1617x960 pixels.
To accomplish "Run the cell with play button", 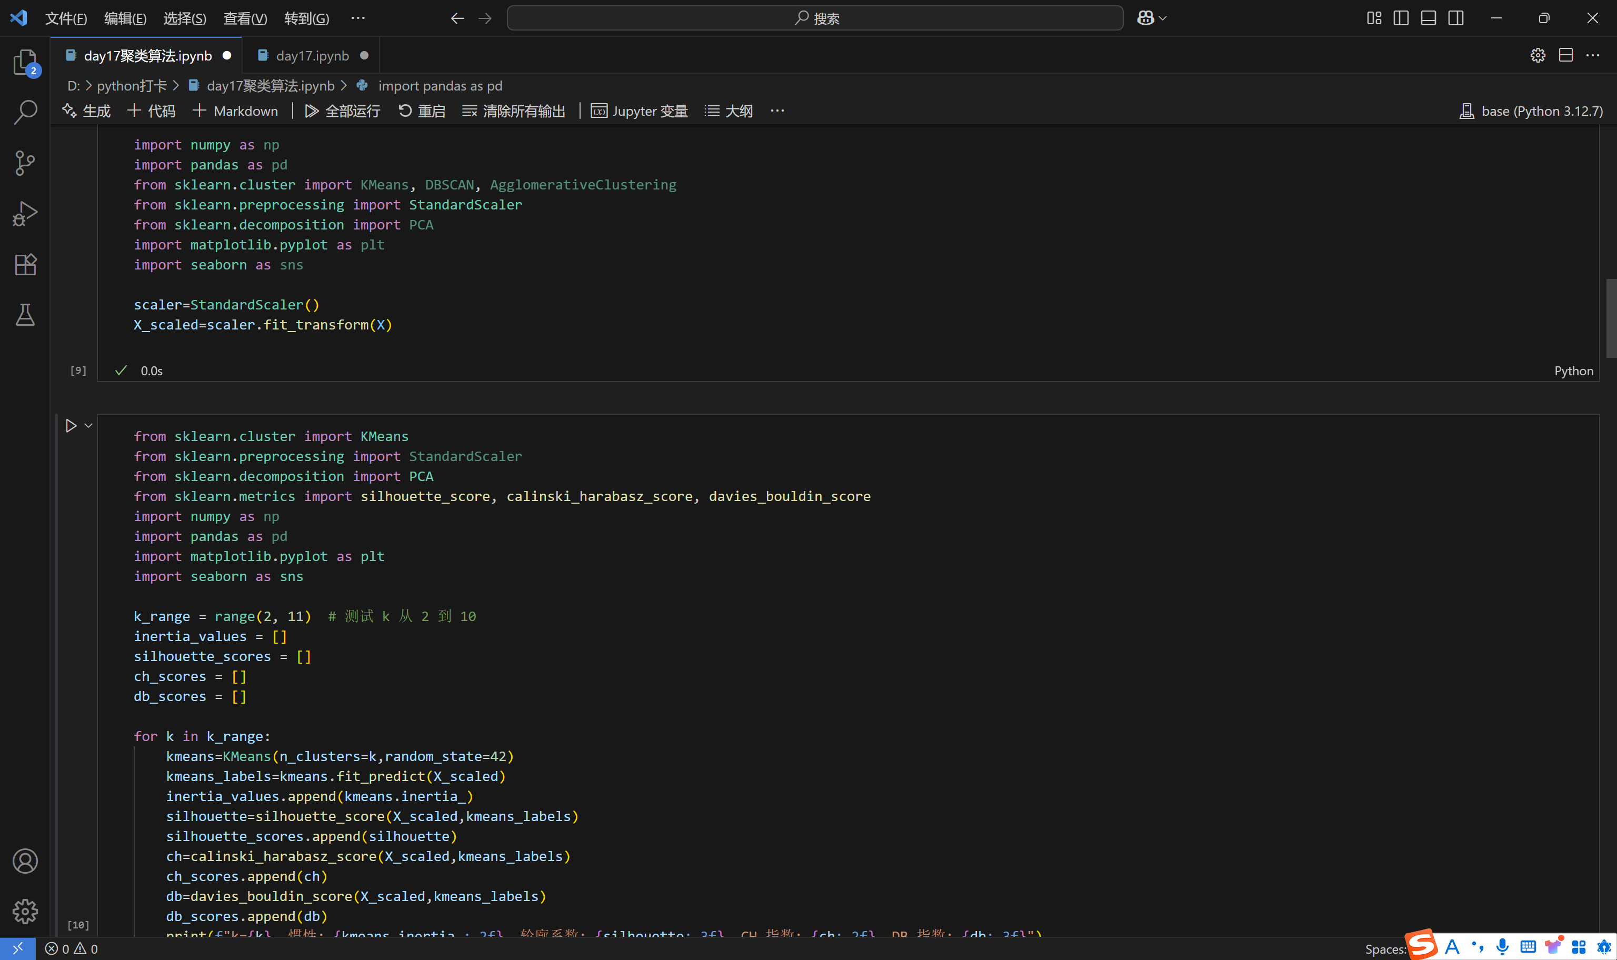I will 71,426.
